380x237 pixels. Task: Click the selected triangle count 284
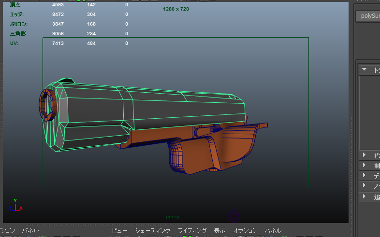[91, 34]
